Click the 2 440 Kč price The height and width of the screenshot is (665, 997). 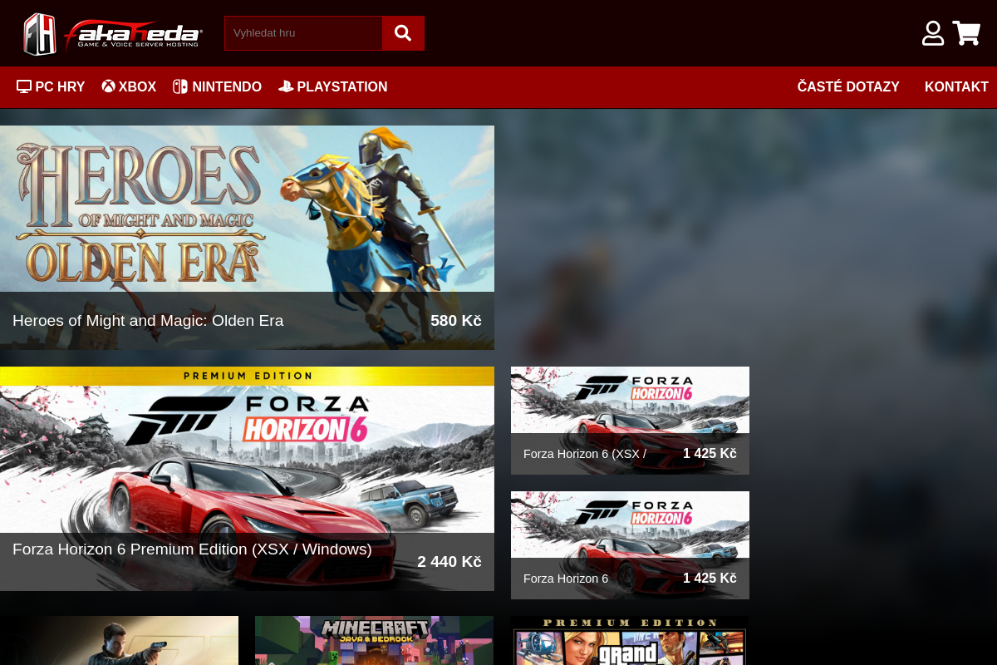pyautogui.click(x=449, y=562)
